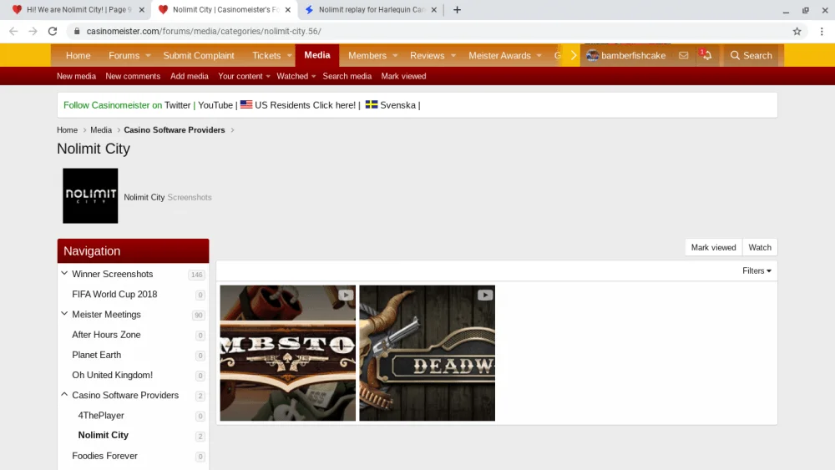The height and width of the screenshot is (470, 835).
Task: Open Casinomeister Twitter link
Action: tap(177, 105)
